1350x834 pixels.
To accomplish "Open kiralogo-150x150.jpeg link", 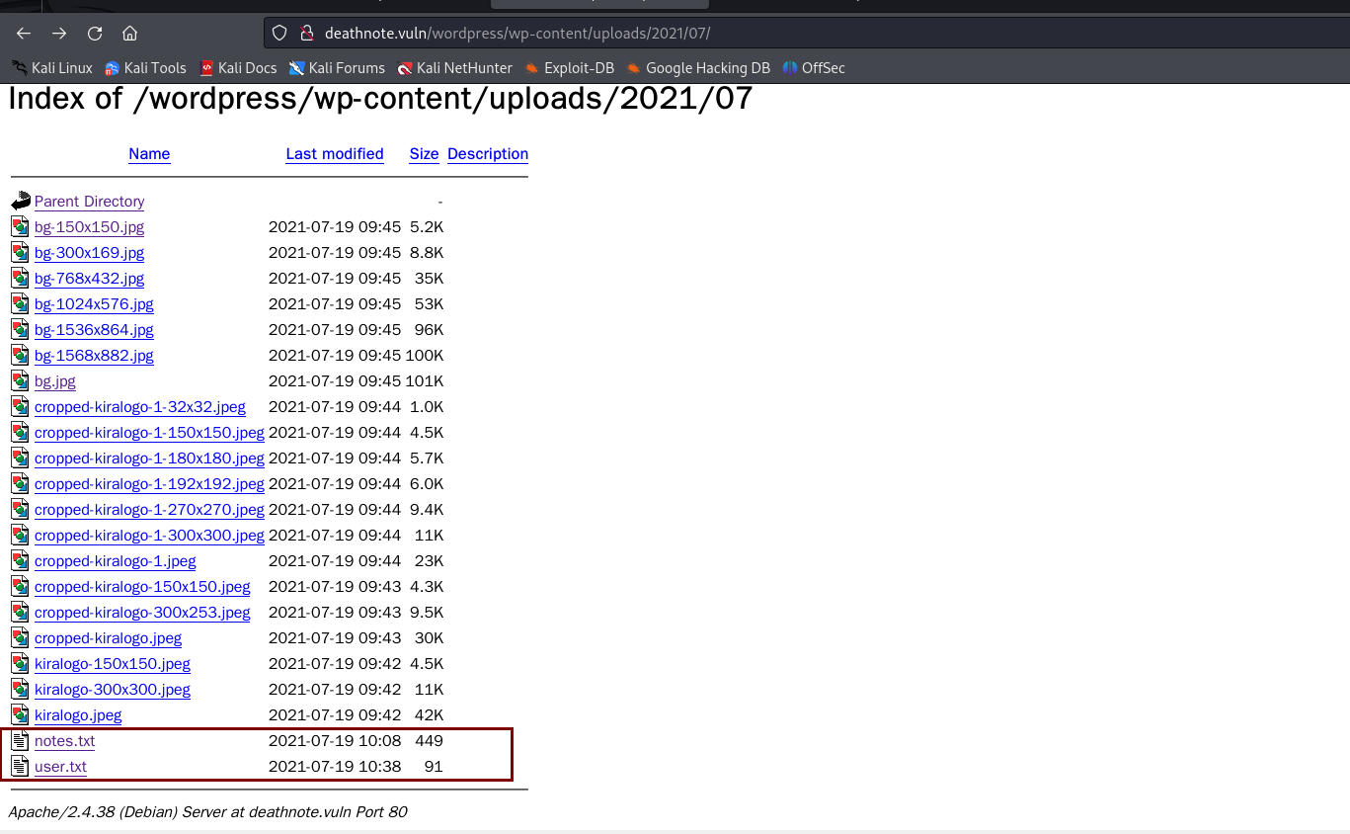I will coord(113,664).
